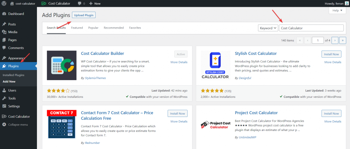
Task: Click the Dashboard gauge icon
Action: pos(4,14)
